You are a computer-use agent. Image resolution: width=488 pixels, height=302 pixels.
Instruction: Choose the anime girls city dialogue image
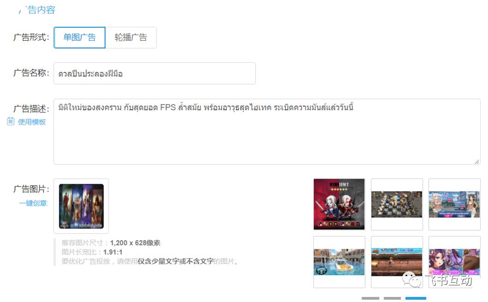pos(454,204)
